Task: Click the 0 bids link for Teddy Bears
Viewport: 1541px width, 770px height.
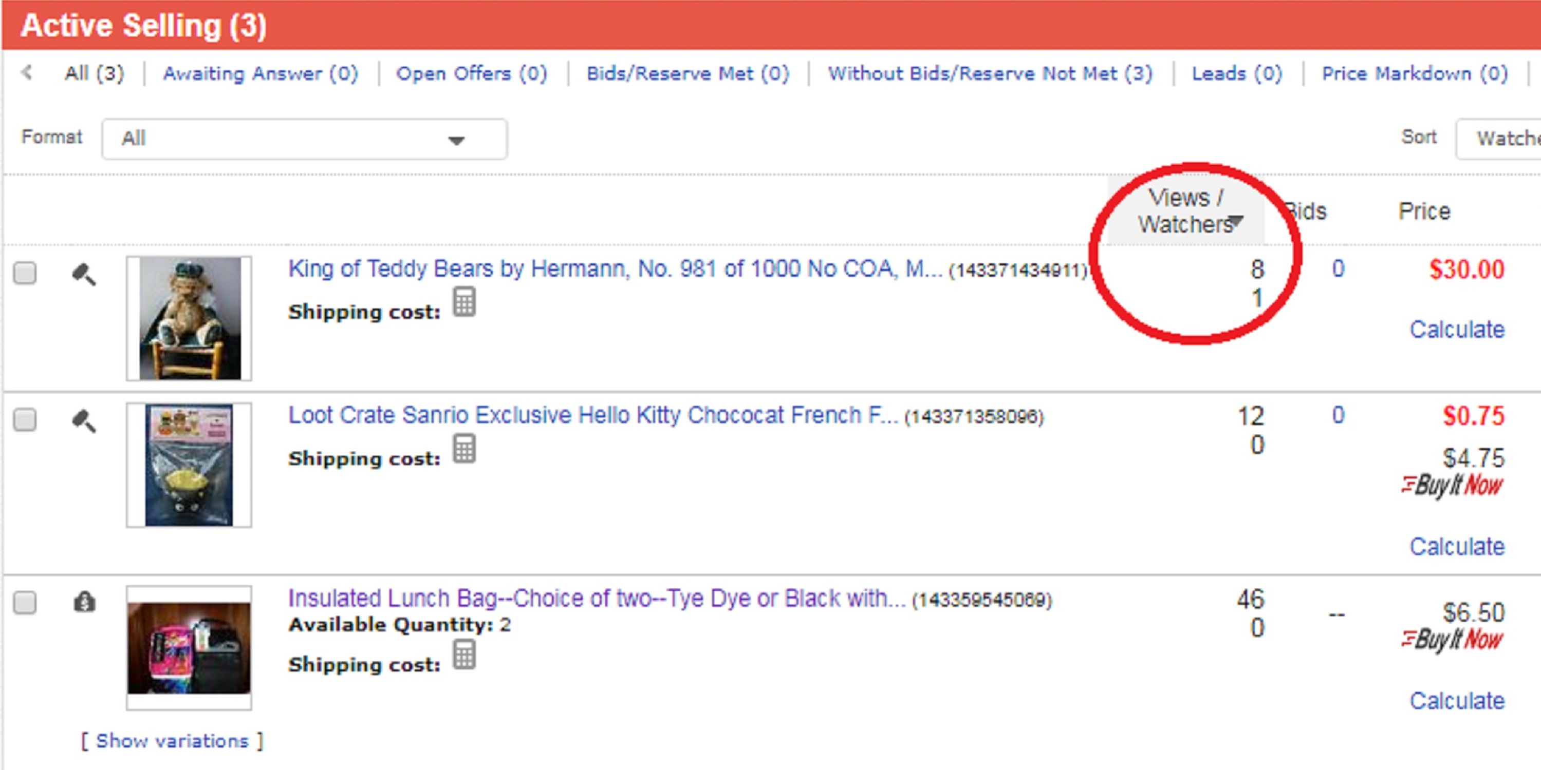Action: [1338, 269]
